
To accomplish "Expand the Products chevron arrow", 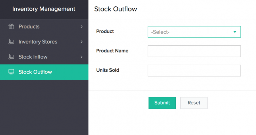I will click(82, 27).
